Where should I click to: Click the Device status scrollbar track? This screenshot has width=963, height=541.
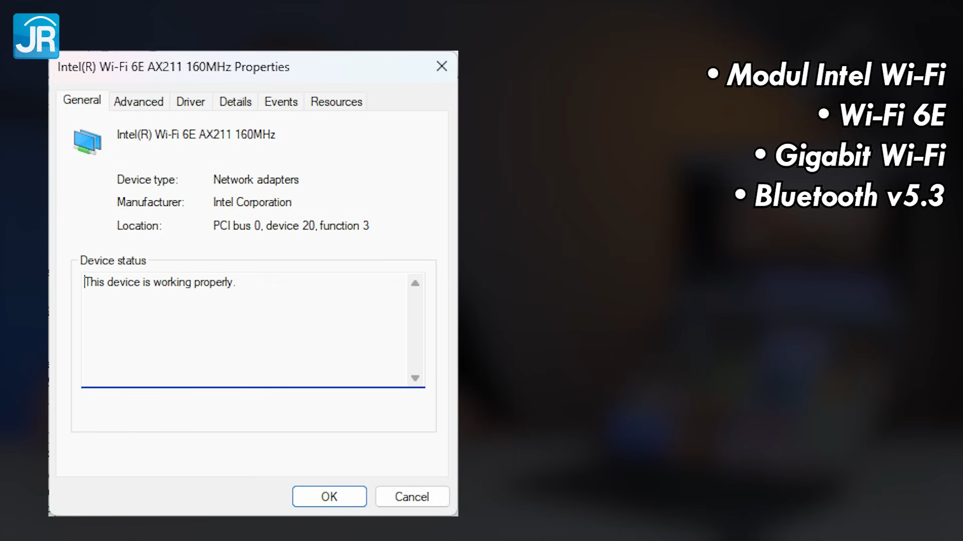coord(415,331)
